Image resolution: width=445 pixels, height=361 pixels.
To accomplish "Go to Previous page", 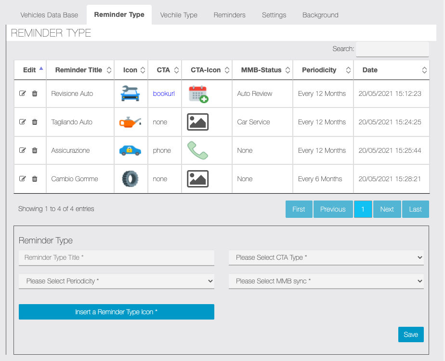I will click(x=333, y=209).
